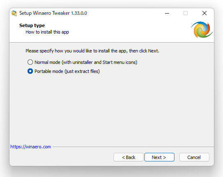Select the Normal mode radio button
Screen dimensions: 223x177
coord(30,62)
